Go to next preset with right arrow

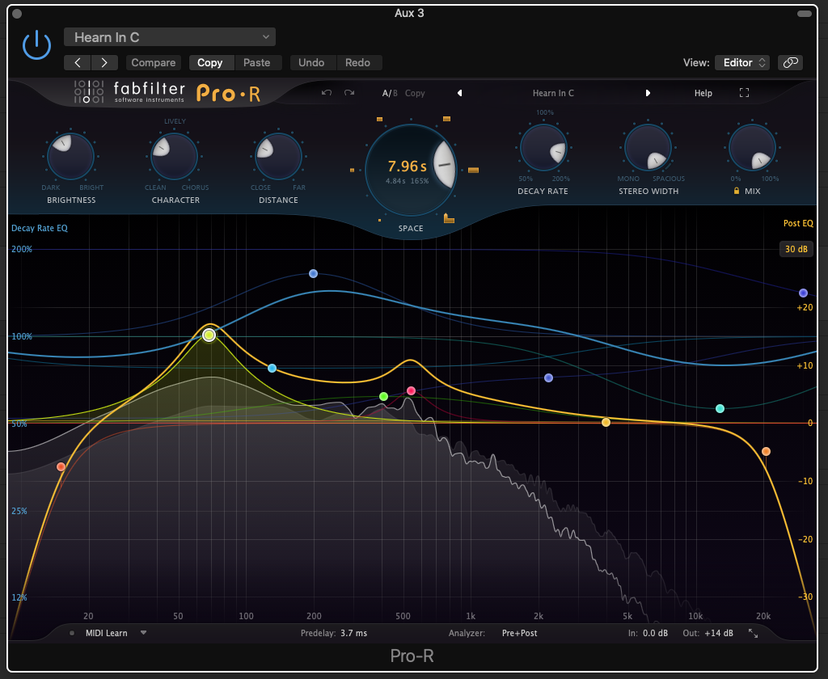coord(648,93)
